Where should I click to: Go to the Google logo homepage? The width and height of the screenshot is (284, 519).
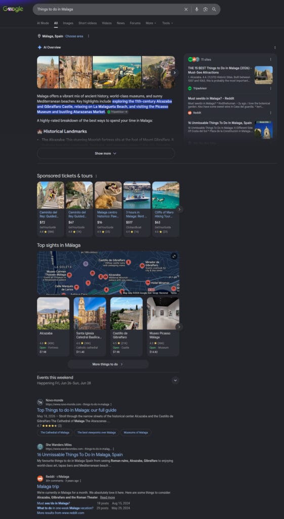point(13,9)
